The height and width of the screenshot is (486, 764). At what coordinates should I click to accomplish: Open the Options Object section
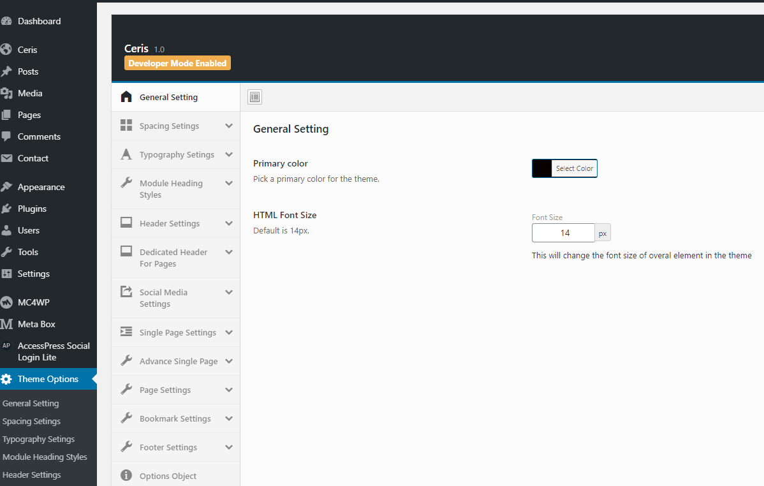[176, 476]
